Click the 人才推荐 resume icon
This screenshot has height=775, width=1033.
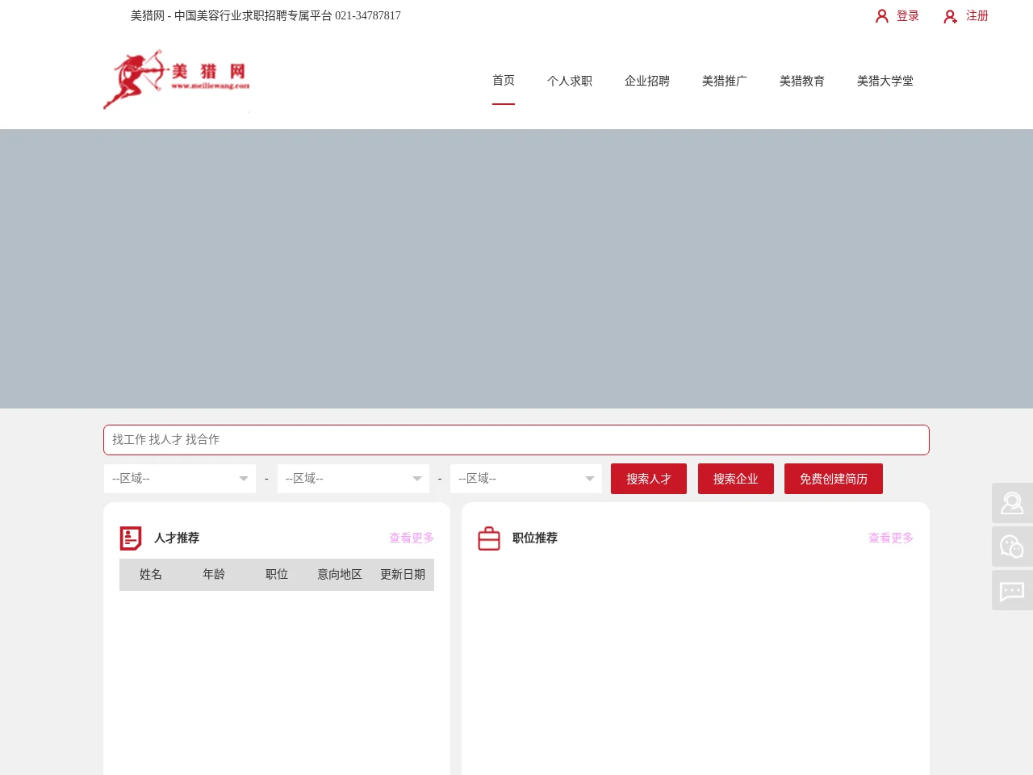click(x=131, y=538)
